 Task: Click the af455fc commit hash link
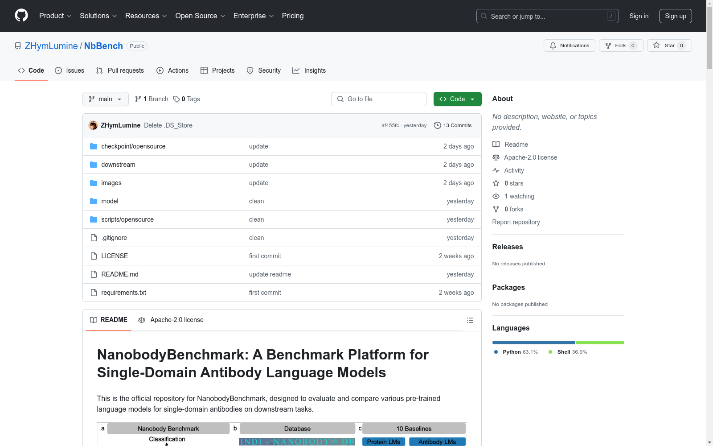click(390, 125)
